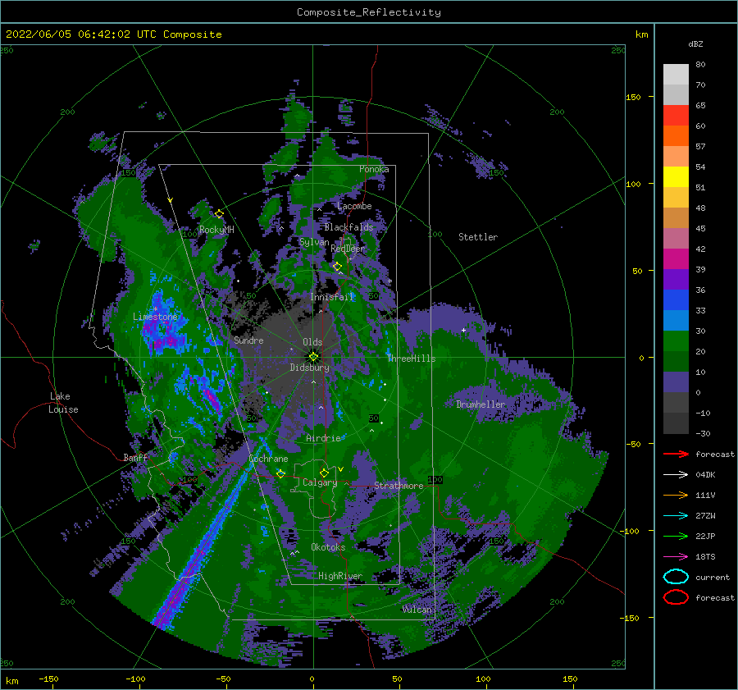Click the Strathmore town label
The image size is (738, 690).
399,486
